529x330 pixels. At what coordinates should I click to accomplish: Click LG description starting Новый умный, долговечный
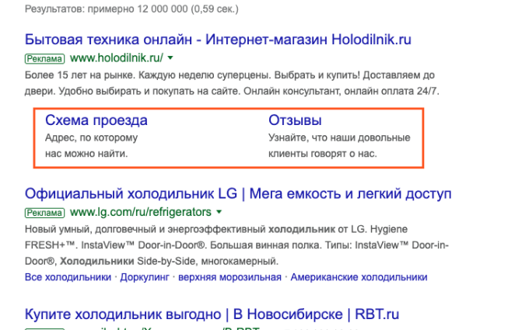(x=236, y=245)
